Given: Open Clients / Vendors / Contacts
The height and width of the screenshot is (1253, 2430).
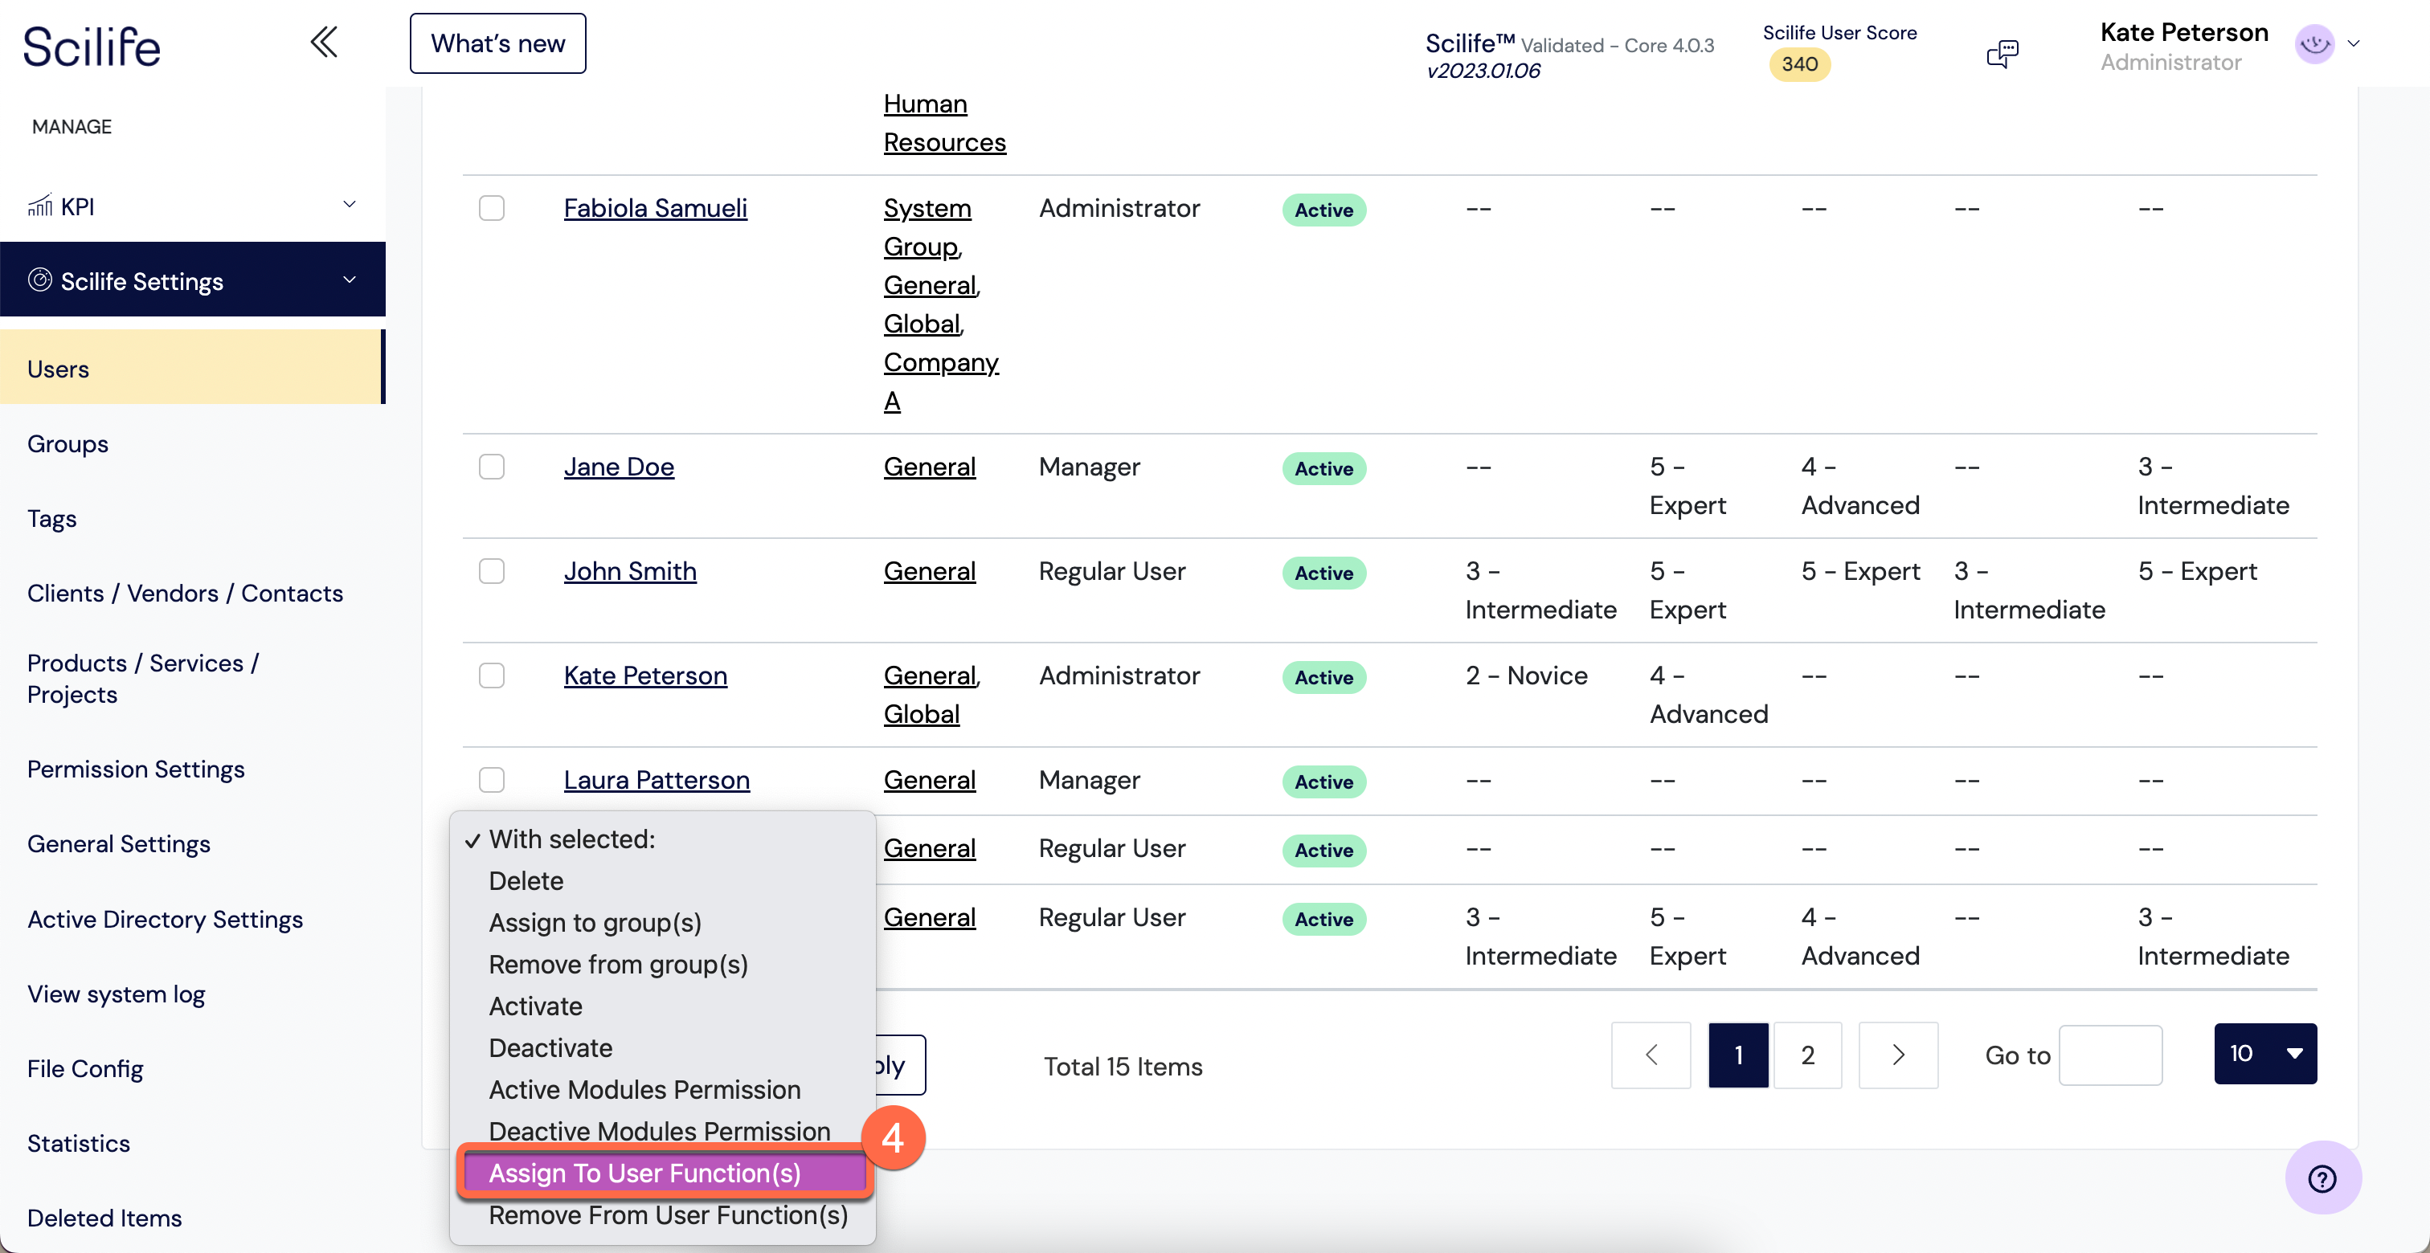Looking at the screenshot, I should pyautogui.click(x=185, y=593).
